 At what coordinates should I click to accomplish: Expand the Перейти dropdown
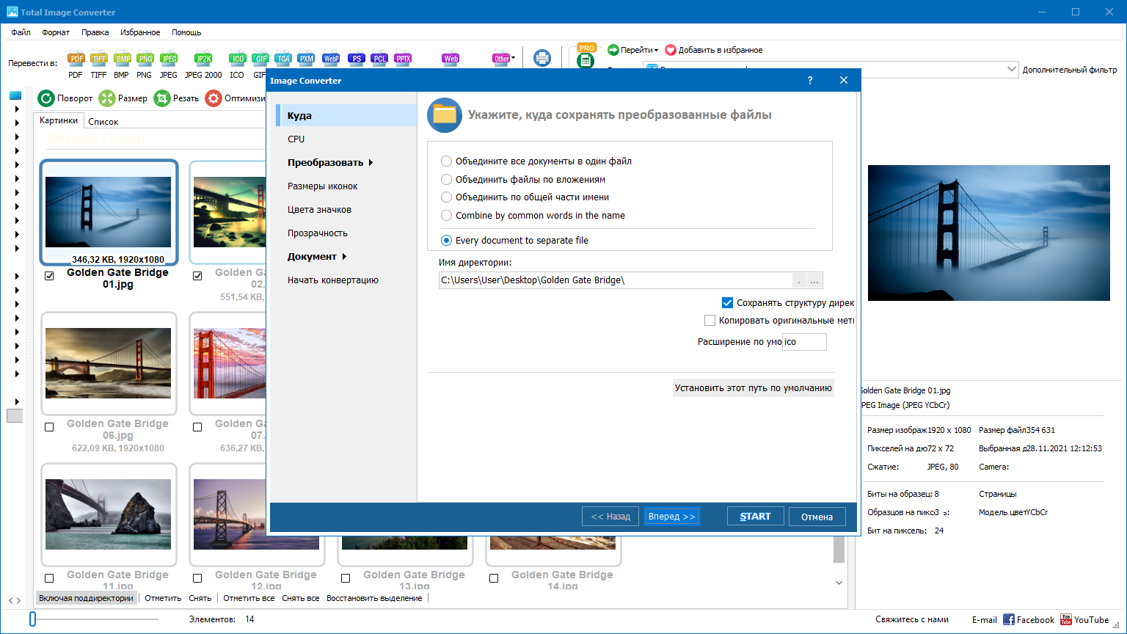pos(633,50)
